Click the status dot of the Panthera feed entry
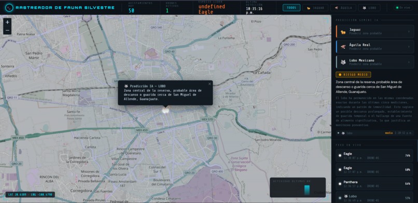This screenshot has height=203, width=418. [340, 184]
